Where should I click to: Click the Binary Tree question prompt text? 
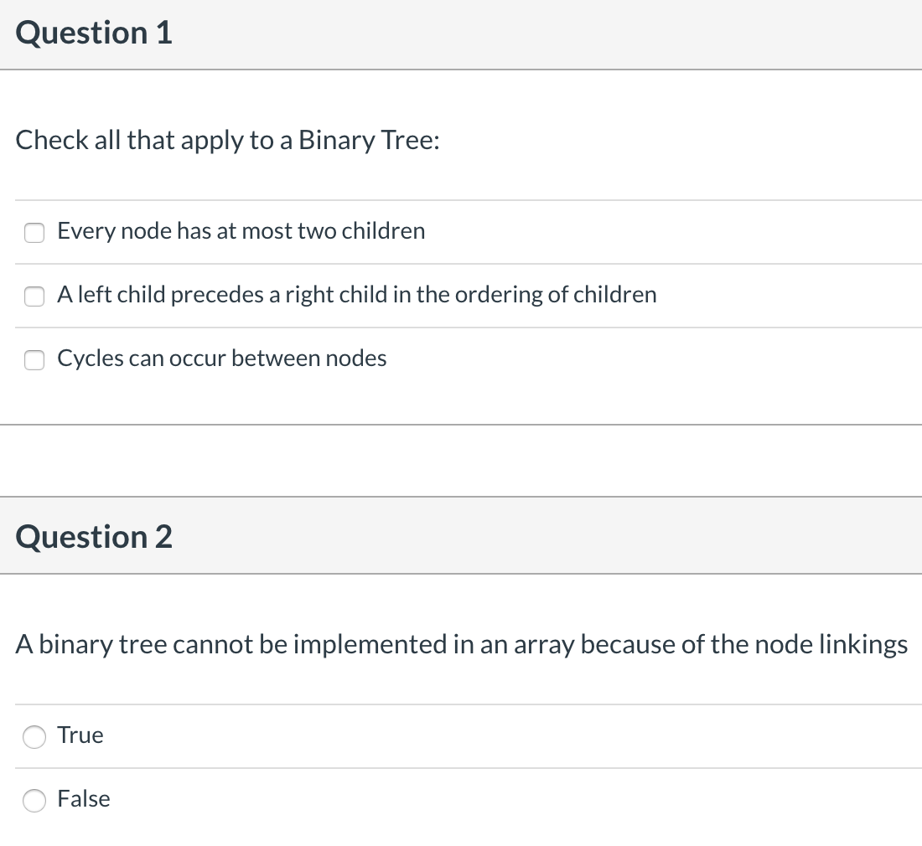[226, 140]
